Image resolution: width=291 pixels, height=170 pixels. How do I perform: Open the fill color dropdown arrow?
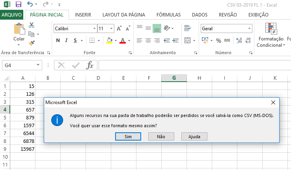[x=116, y=40]
